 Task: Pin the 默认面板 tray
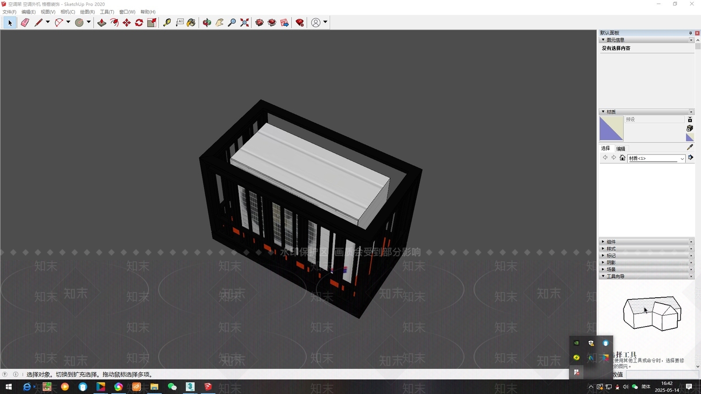click(690, 33)
